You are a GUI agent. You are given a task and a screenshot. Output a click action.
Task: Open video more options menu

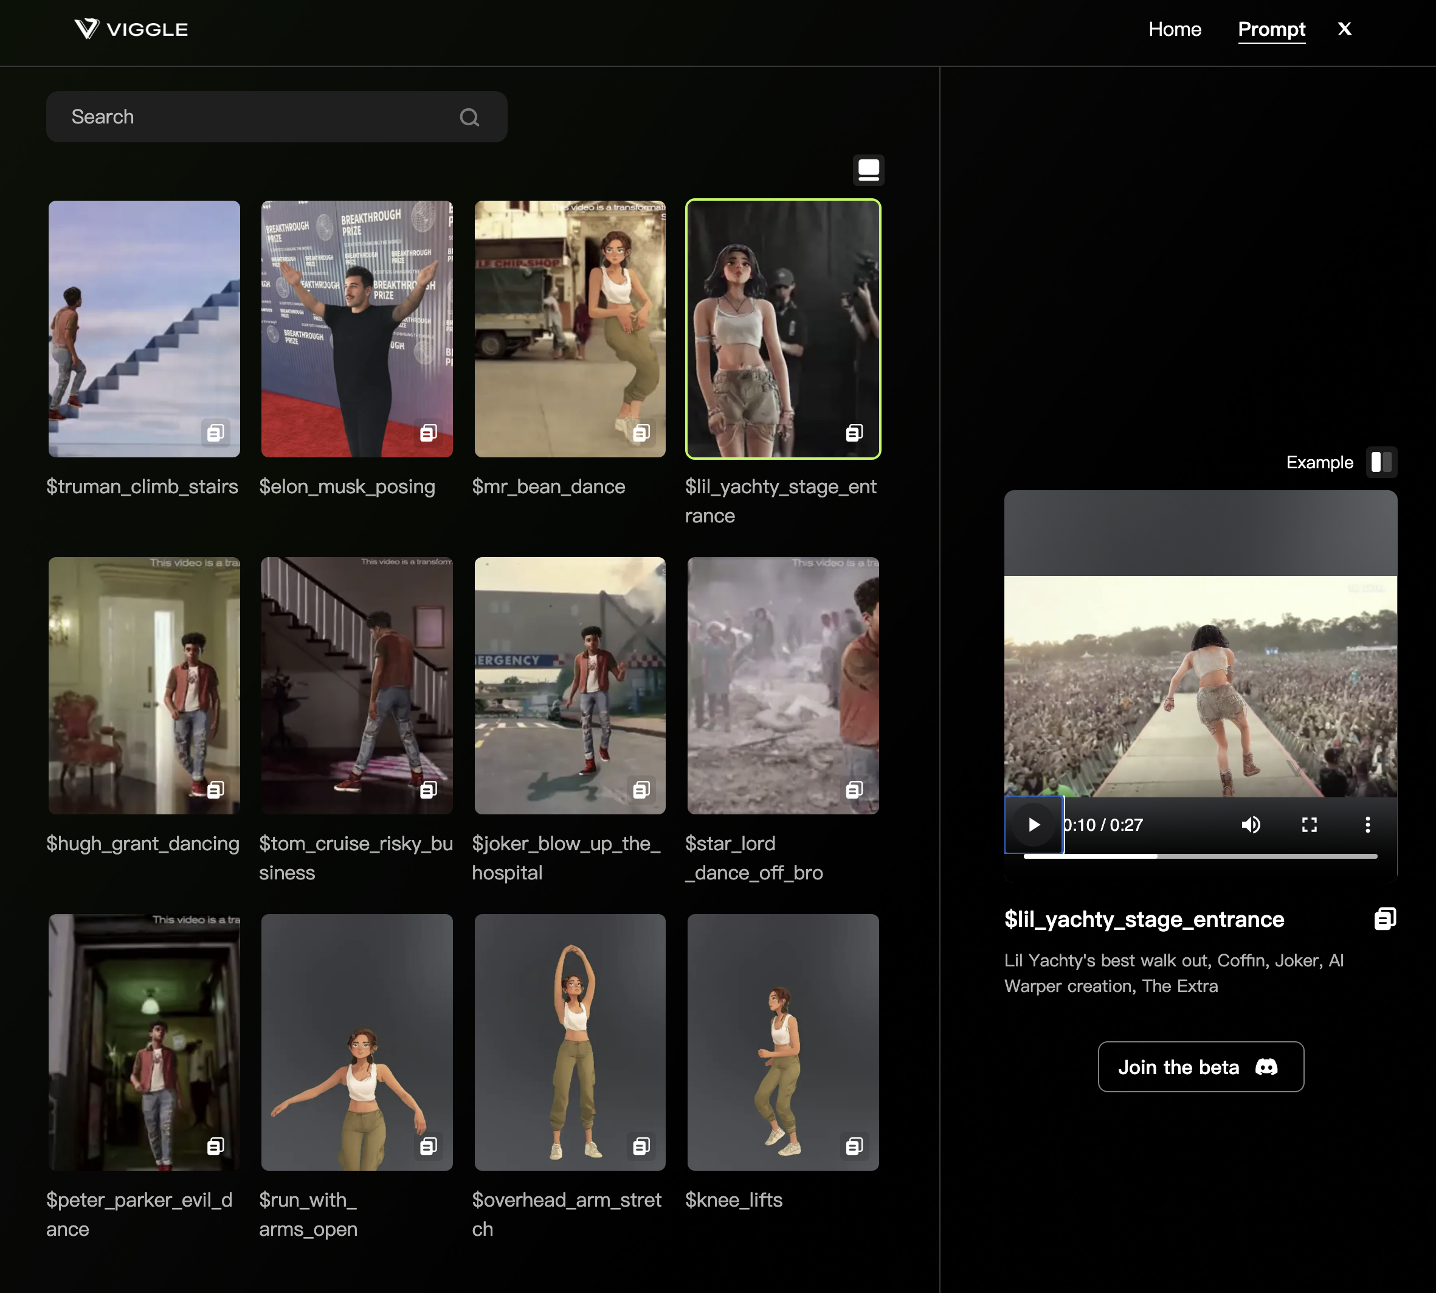click(1368, 825)
